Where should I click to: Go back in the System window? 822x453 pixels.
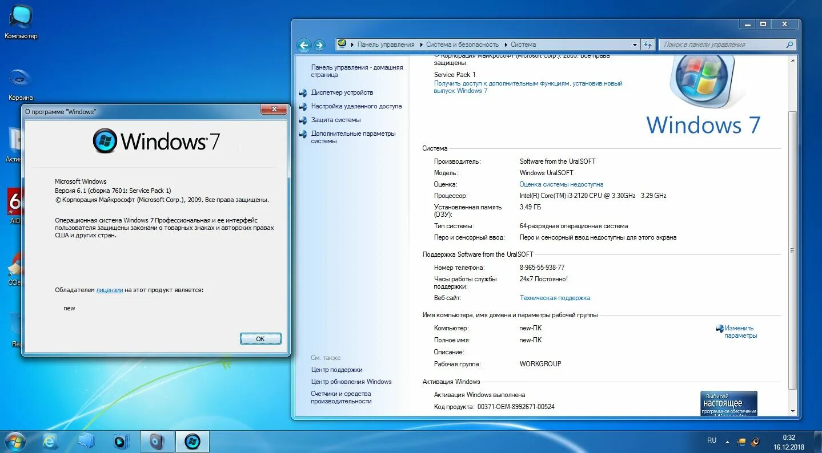pos(304,45)
